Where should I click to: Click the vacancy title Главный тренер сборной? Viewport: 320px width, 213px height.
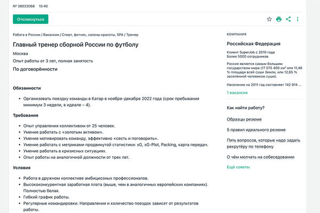pos(75,44)
